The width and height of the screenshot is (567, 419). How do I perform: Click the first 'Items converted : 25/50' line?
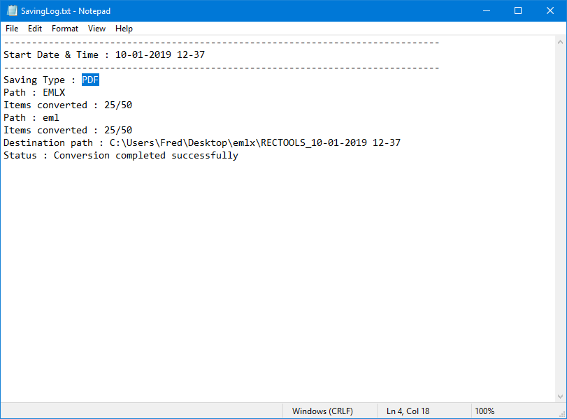[x=68, y=105]
